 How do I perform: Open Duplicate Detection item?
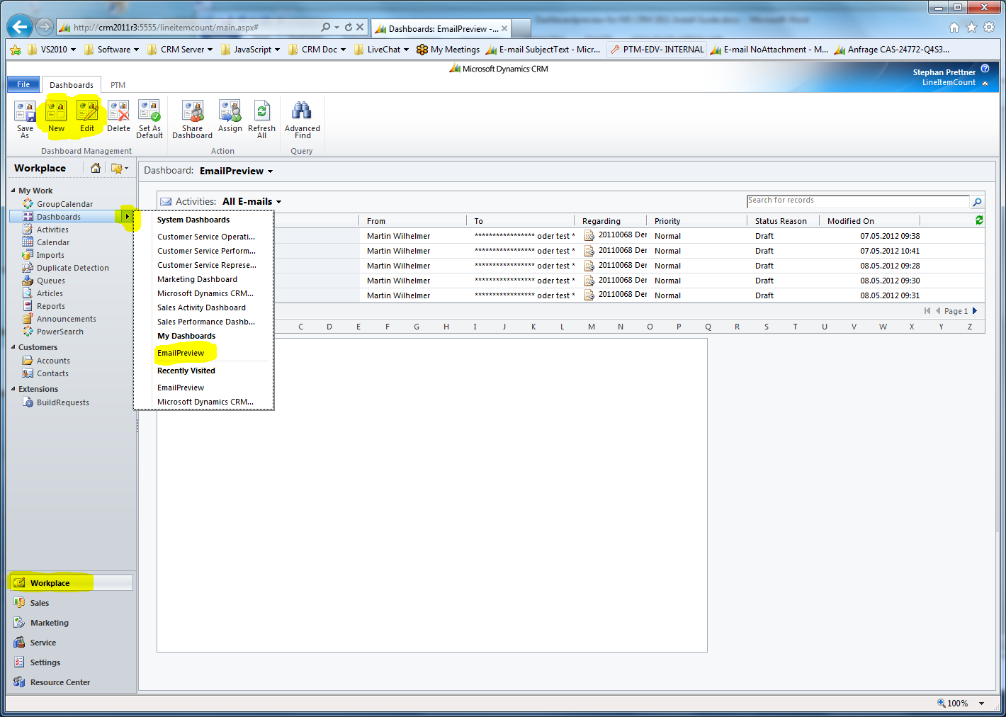pyautogui.click(x=72, y=268)
